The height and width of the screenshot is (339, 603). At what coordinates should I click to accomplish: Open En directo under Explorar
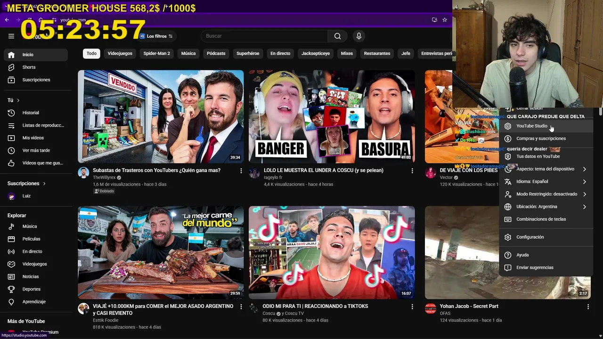tap(36, 251)
